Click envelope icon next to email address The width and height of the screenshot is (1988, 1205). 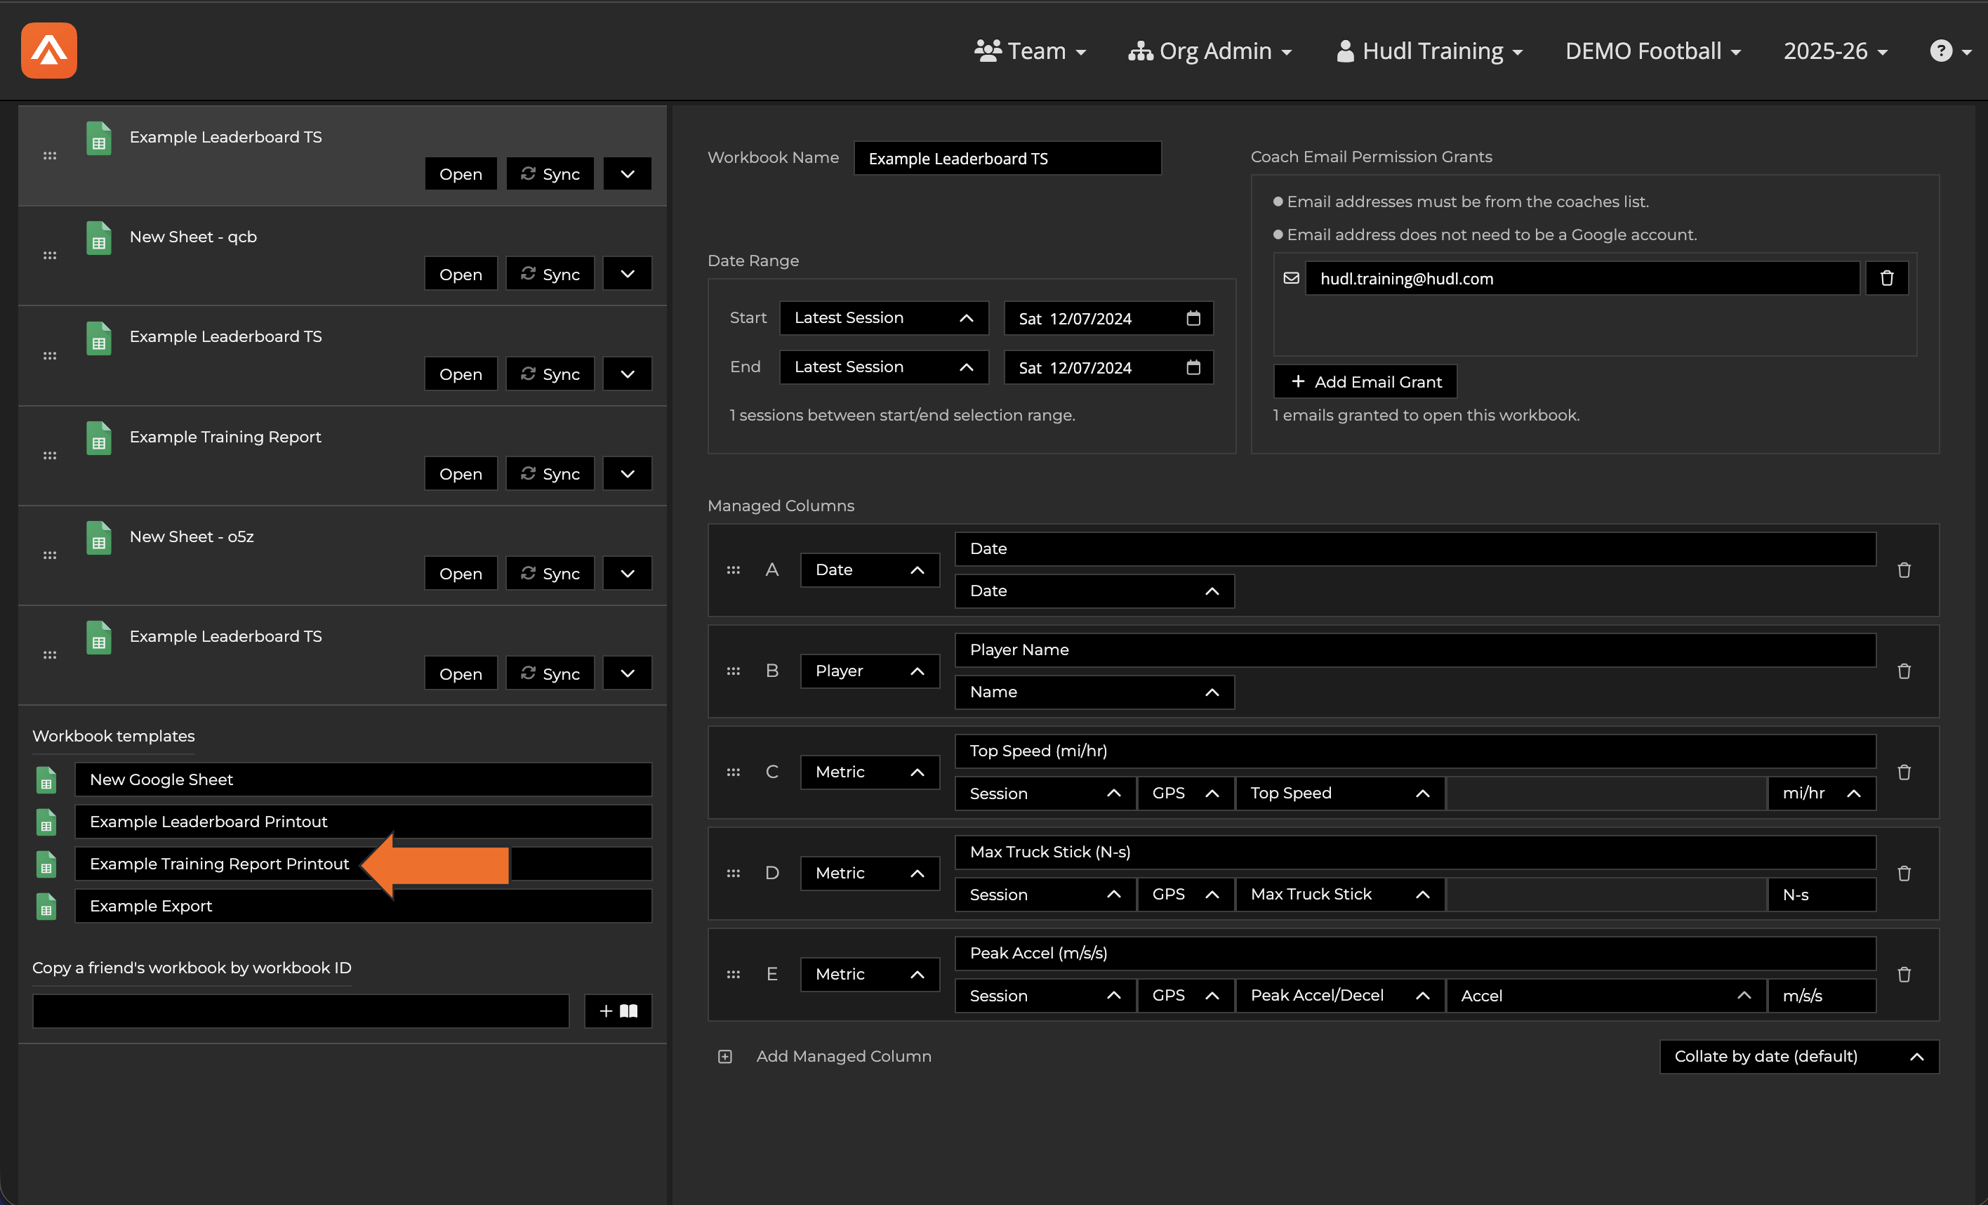click(1291, 279)
